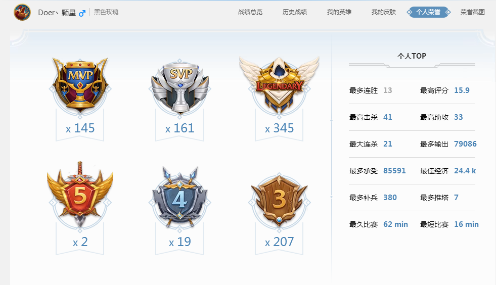496x285 pixels.
Task: Switch to the 历史战绩 tab
Action: coord(294,12)
